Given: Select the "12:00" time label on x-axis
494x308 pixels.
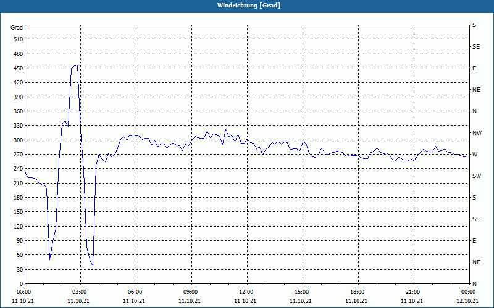Looking at the screenshot, I should coord(245,292).
